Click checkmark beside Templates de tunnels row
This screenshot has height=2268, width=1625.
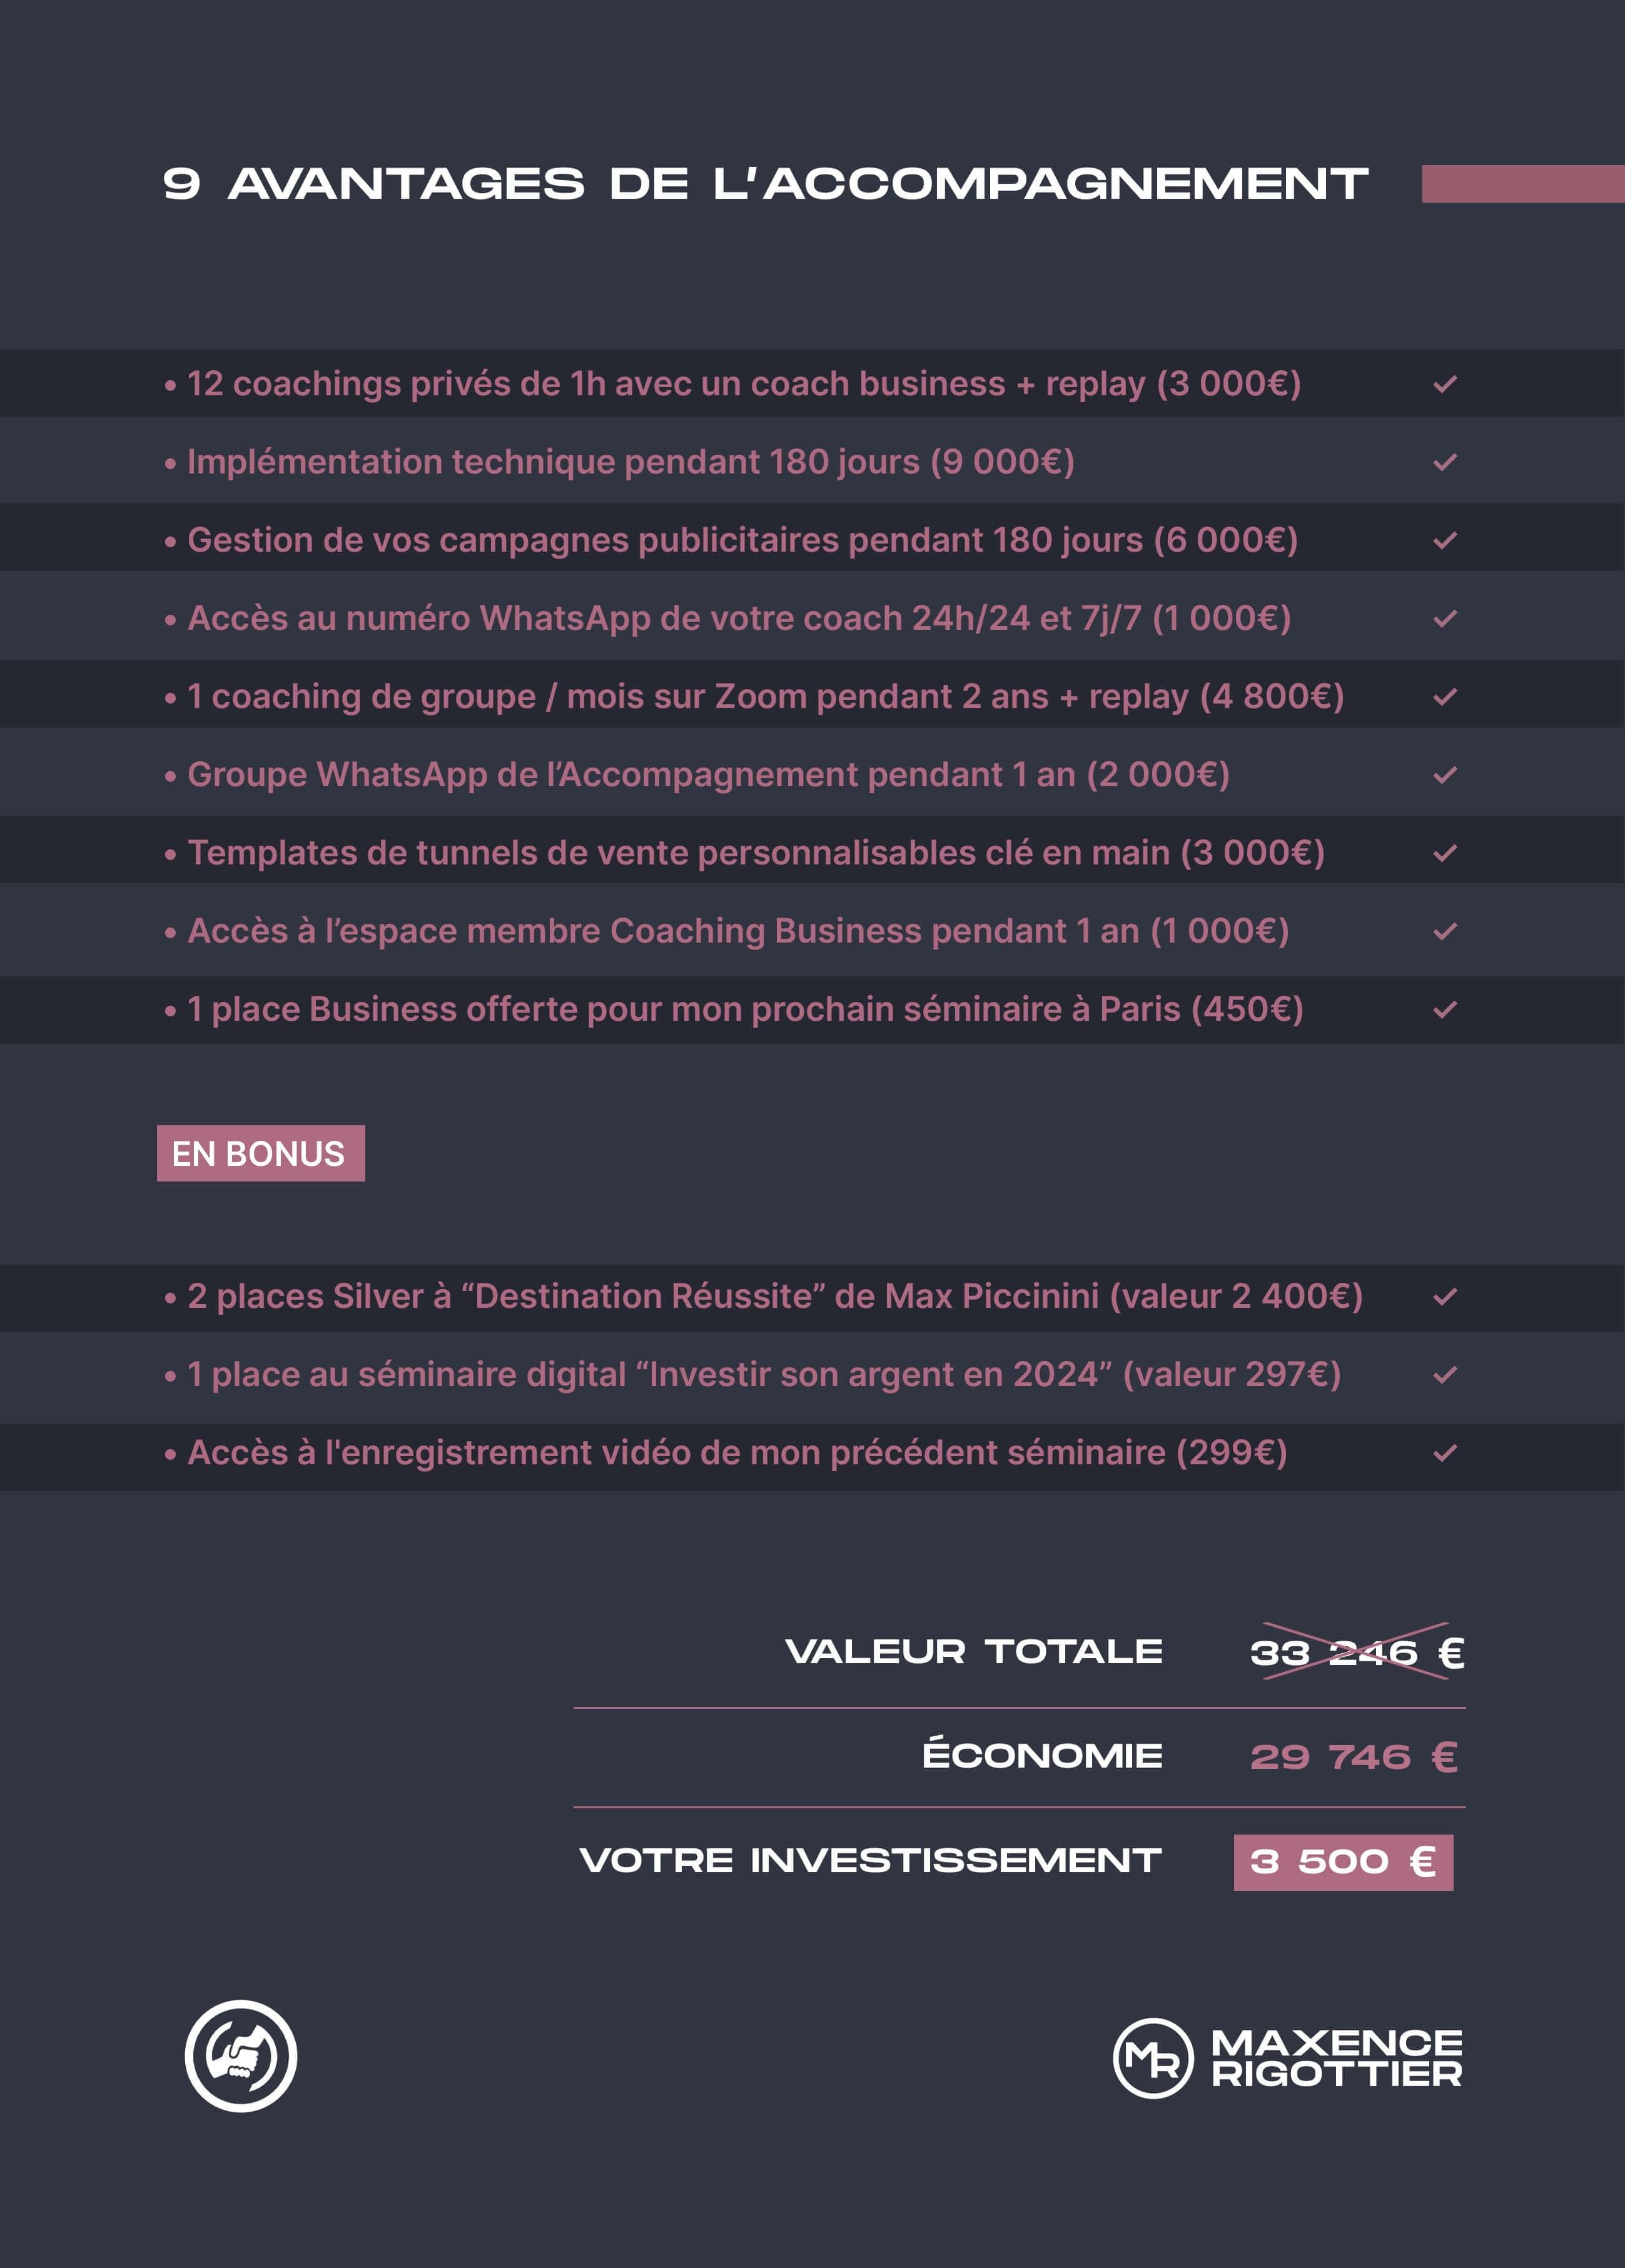click(x=1445, y=853)
